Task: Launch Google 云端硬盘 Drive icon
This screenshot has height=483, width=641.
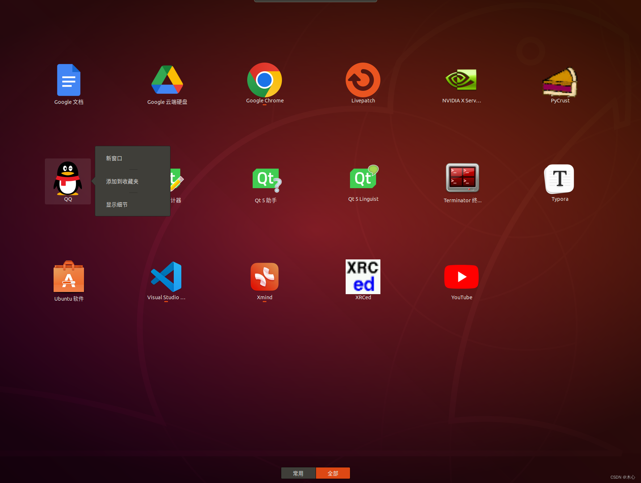Action: (x=167, y=80)
